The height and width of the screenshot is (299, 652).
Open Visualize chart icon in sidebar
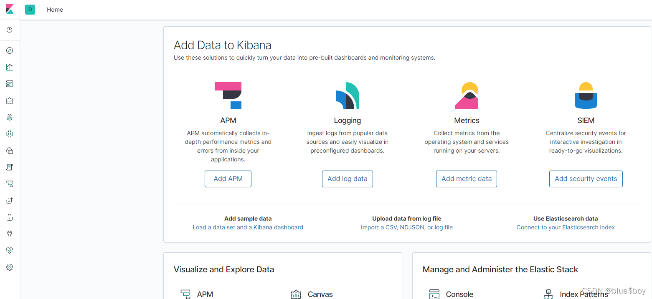tap(10, 67)
